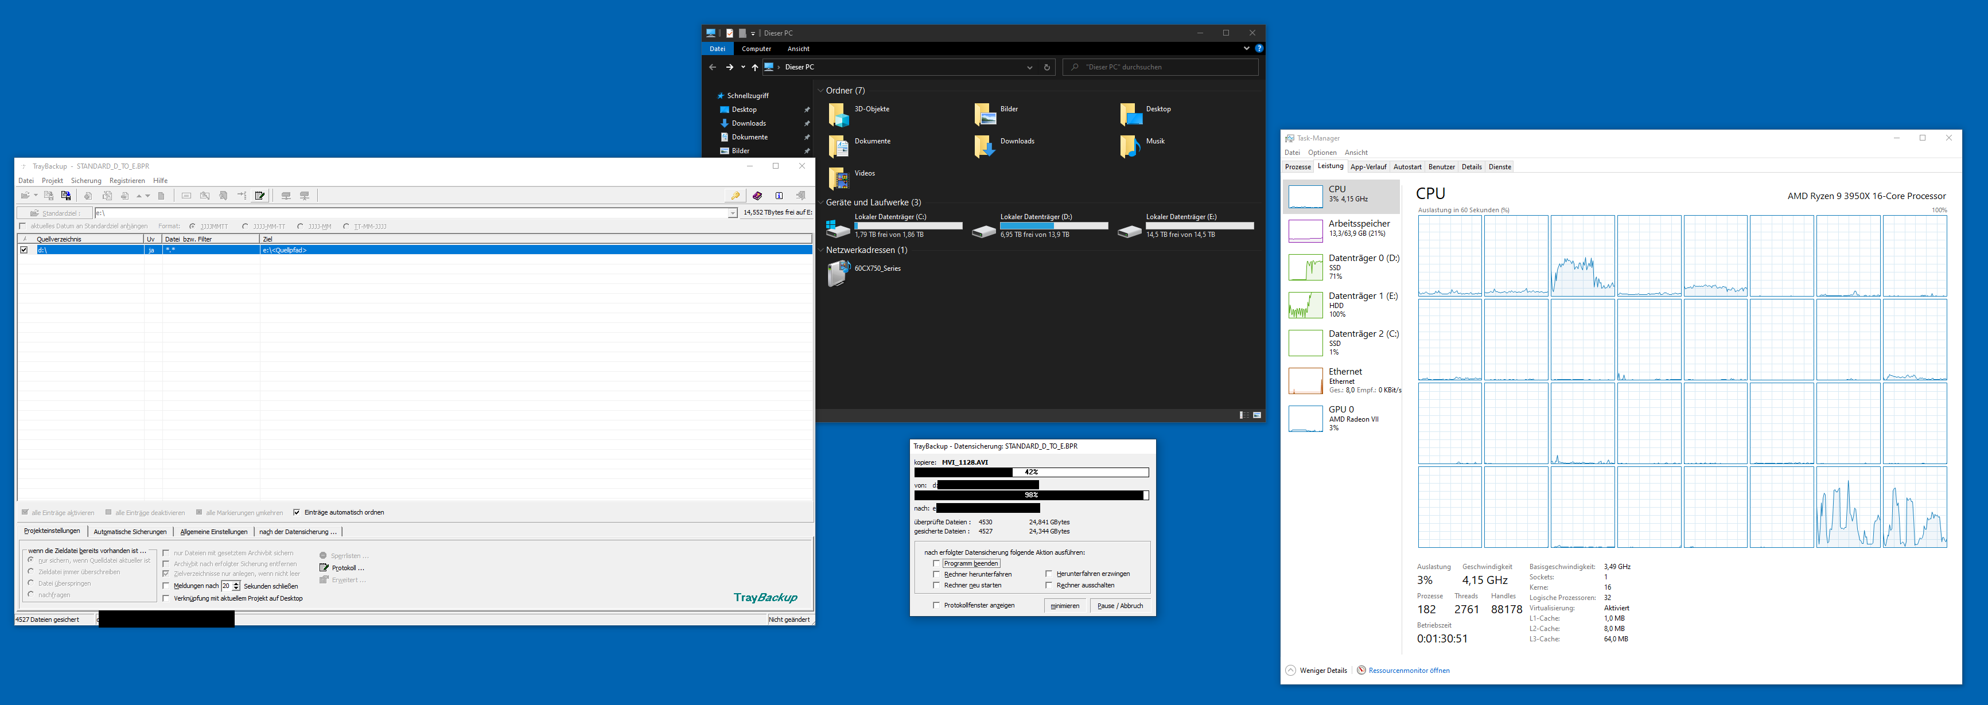Check 'Protokollfenster anzeigen' option

(x=936, y=606)
